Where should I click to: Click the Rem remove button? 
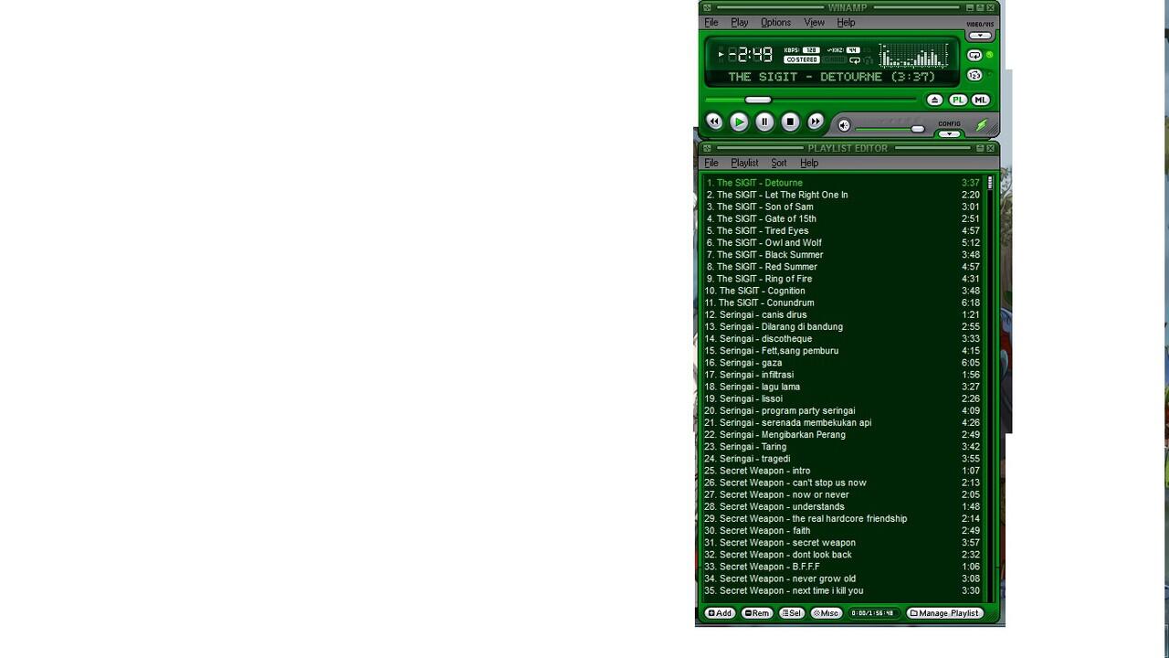(x=757, y=613)
